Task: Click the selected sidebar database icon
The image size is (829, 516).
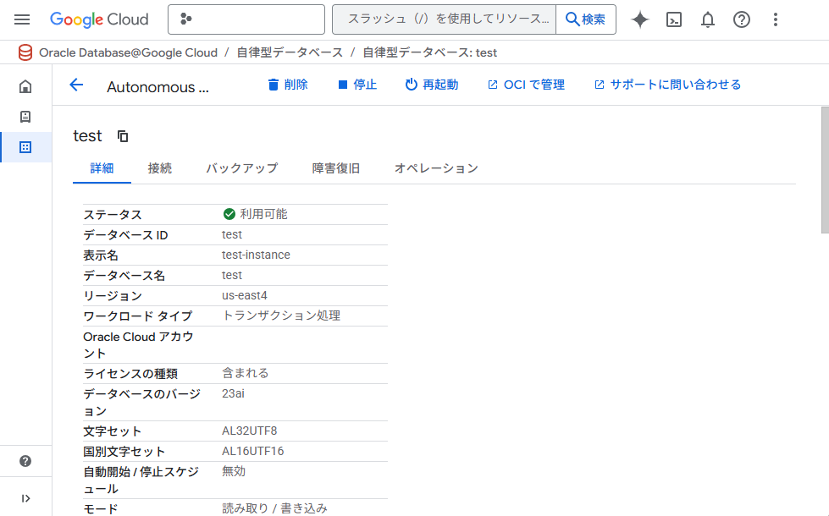Action: point(25,147)
